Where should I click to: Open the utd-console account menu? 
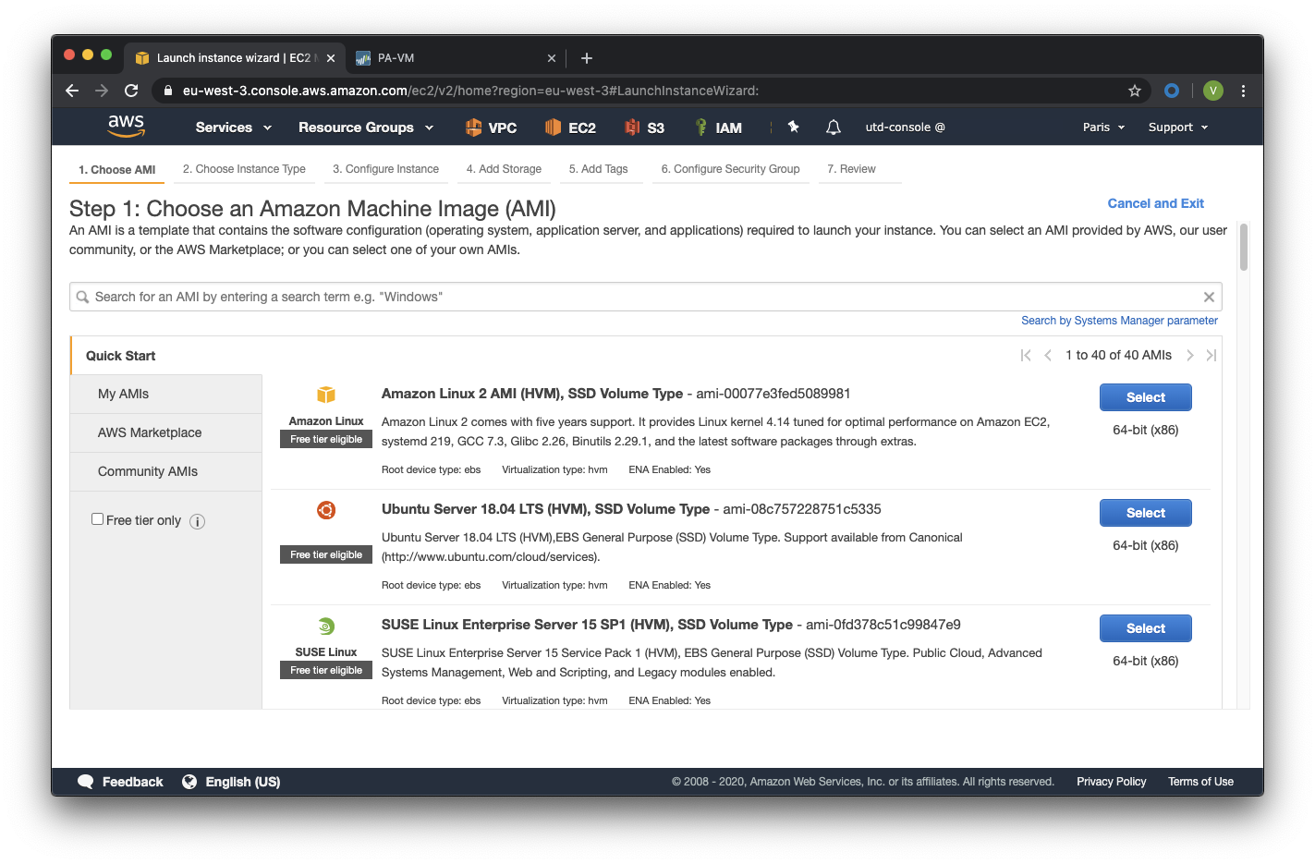click(x=905, y=128)
